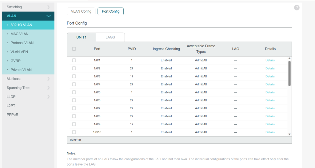Image resolution: width=315 pixels, height=168 pixels.
Task: Open the UNIT1 tab
Action: pos(81,37)
